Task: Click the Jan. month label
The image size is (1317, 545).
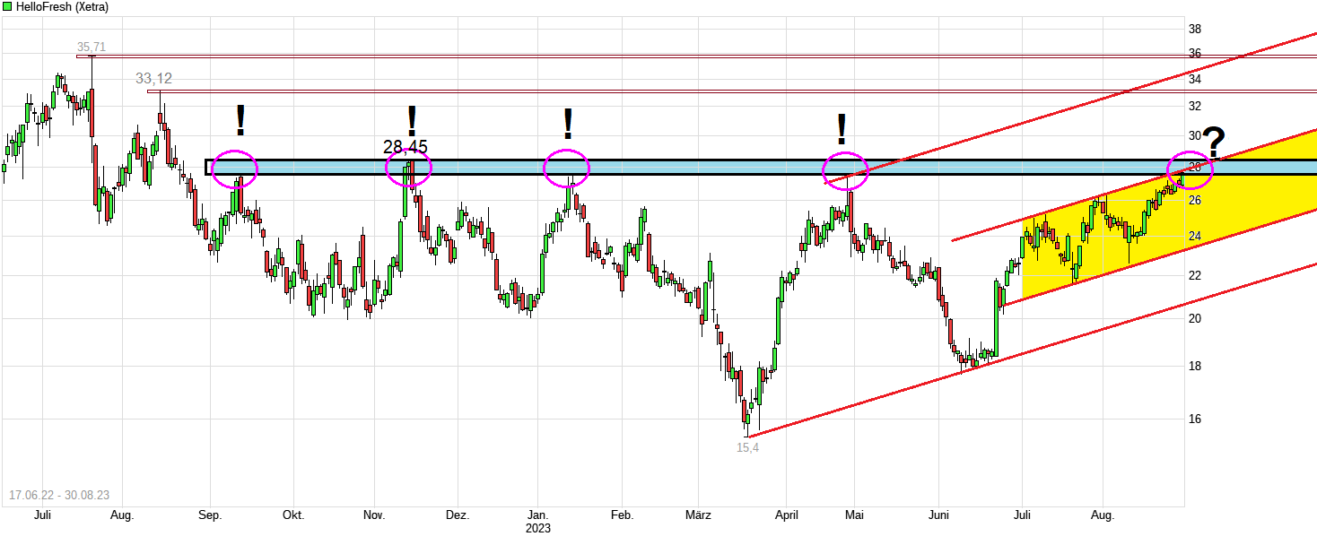Action: [538, 515]
